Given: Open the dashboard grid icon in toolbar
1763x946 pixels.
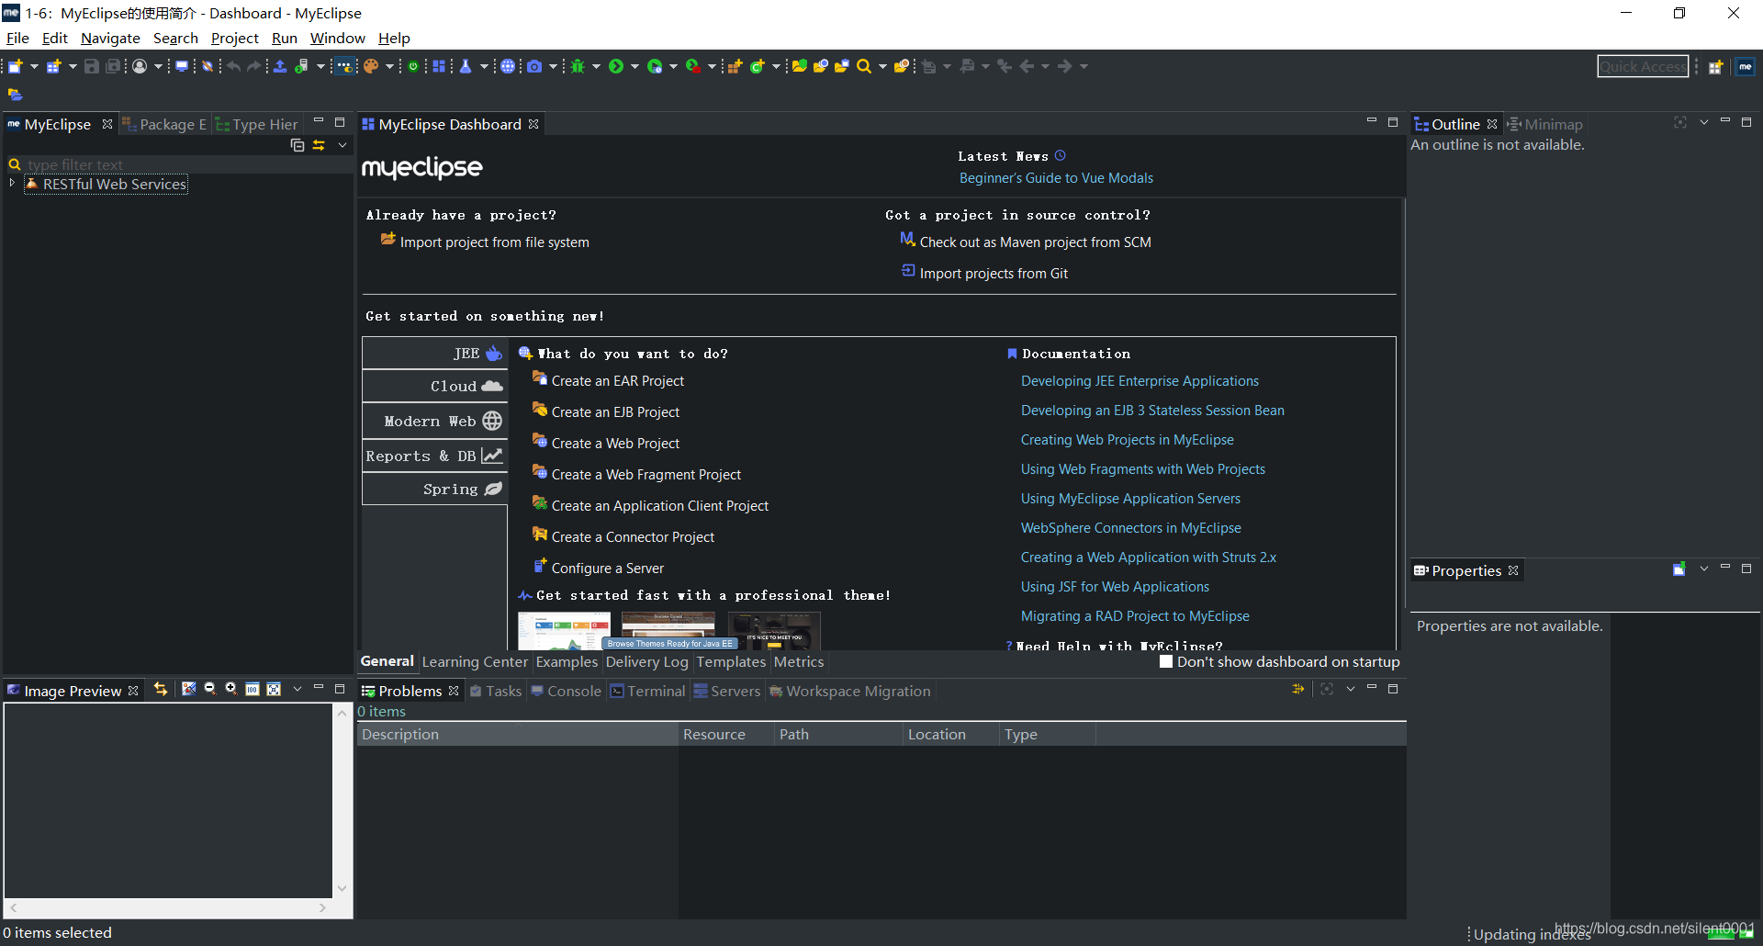Looking at the screenshot, I should point(439,66).
